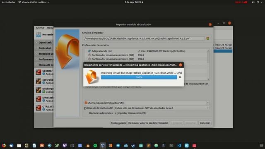265x149 pixels.
Task: Click the Anterior button
Action: click(177, 123)
